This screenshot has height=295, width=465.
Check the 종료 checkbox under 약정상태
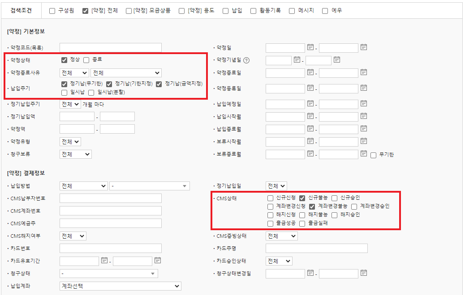86,60
